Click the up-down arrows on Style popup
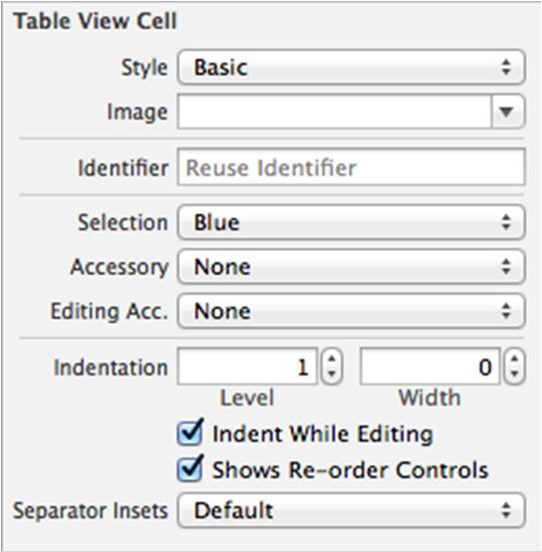Viewport: 542px width, 552px height. coord(506,67)
